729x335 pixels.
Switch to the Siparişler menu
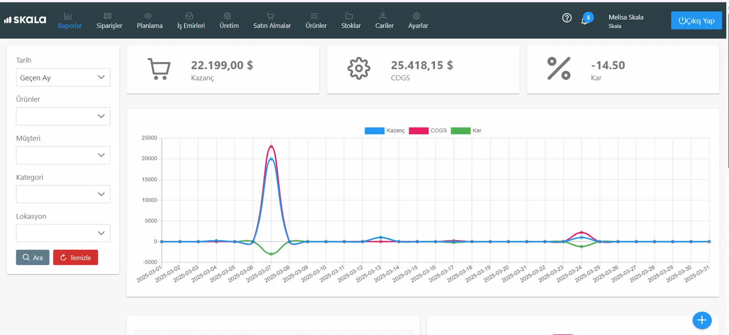point(109,20)
